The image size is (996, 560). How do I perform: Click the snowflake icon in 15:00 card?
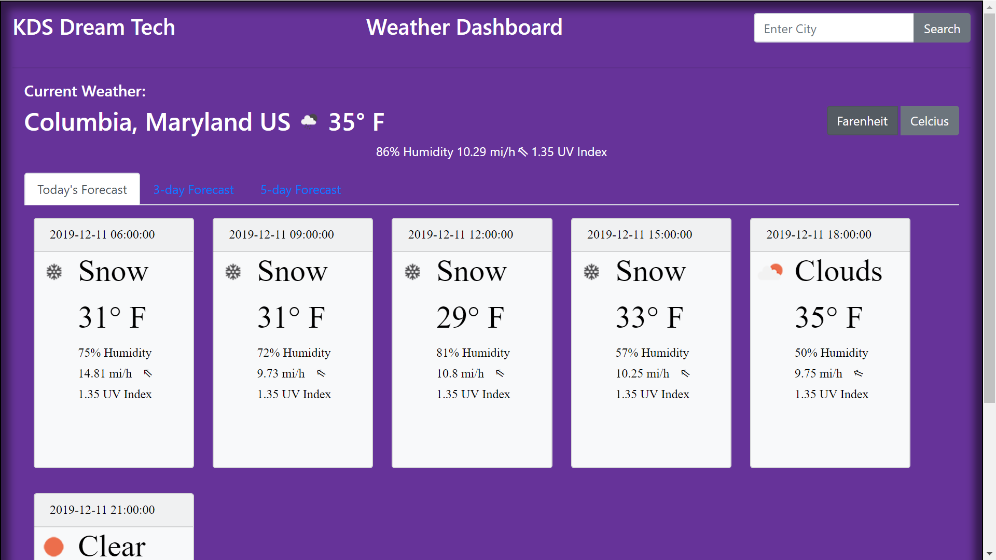pyautogui.click(x=591, y=272)
